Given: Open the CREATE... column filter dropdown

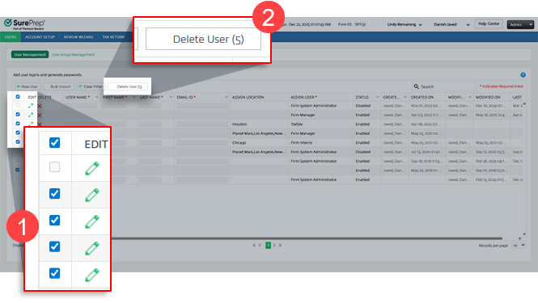Looking at the screenshot, I should click(405, 97).
